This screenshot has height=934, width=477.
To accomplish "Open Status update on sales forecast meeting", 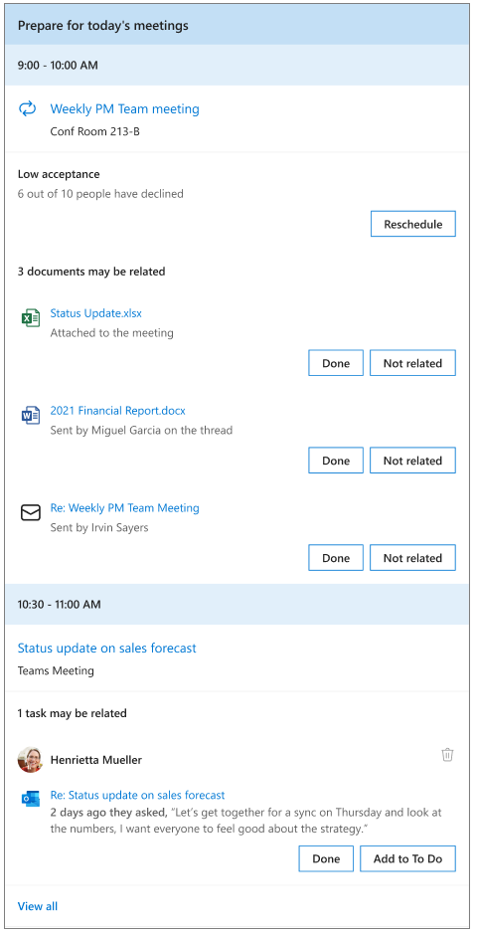I will [x=107, y=649].
